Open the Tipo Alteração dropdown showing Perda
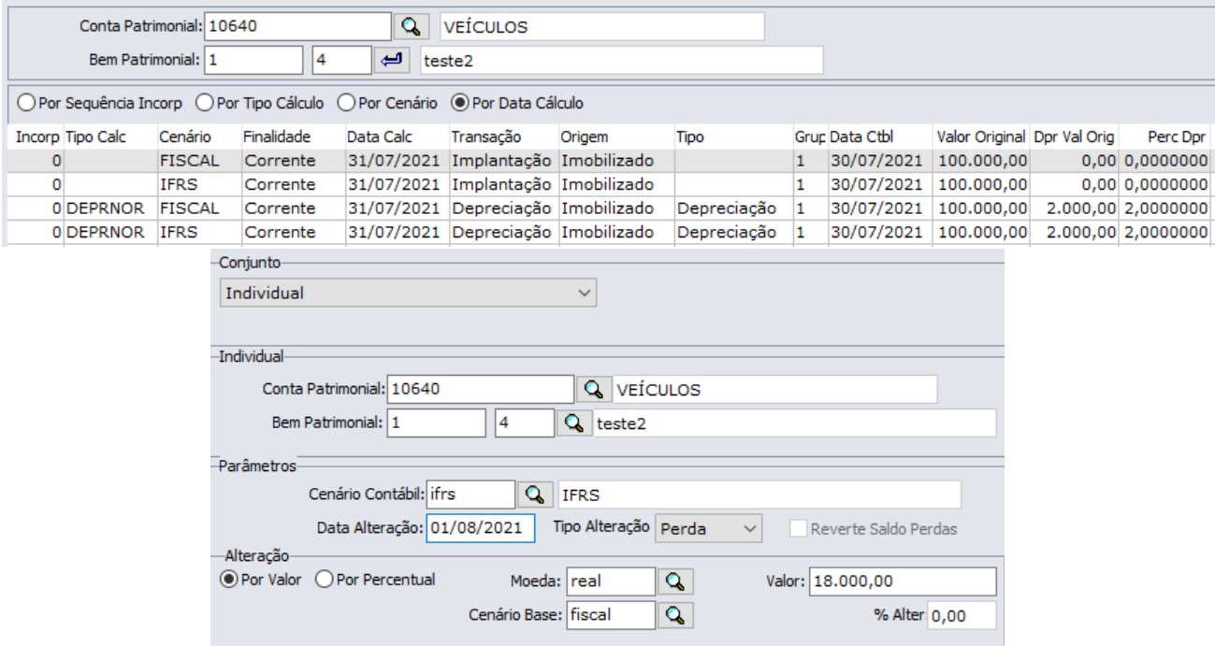 coord(709,528)
